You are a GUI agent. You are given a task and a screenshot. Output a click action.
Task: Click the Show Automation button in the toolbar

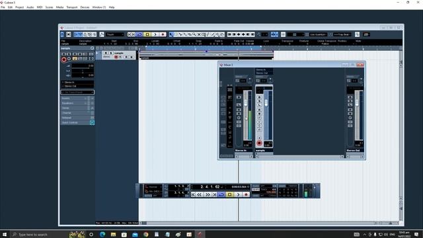pos(102,34)
